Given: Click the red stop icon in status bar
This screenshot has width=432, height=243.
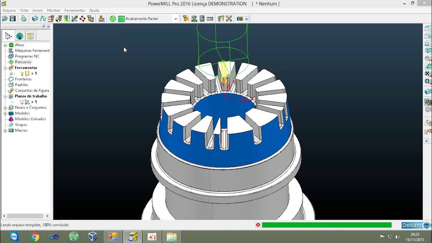Looking at the screenshot, I should (x=258, y=225).
